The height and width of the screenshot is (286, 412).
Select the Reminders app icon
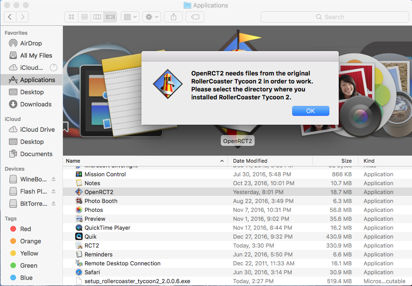(x=79, y=255)
